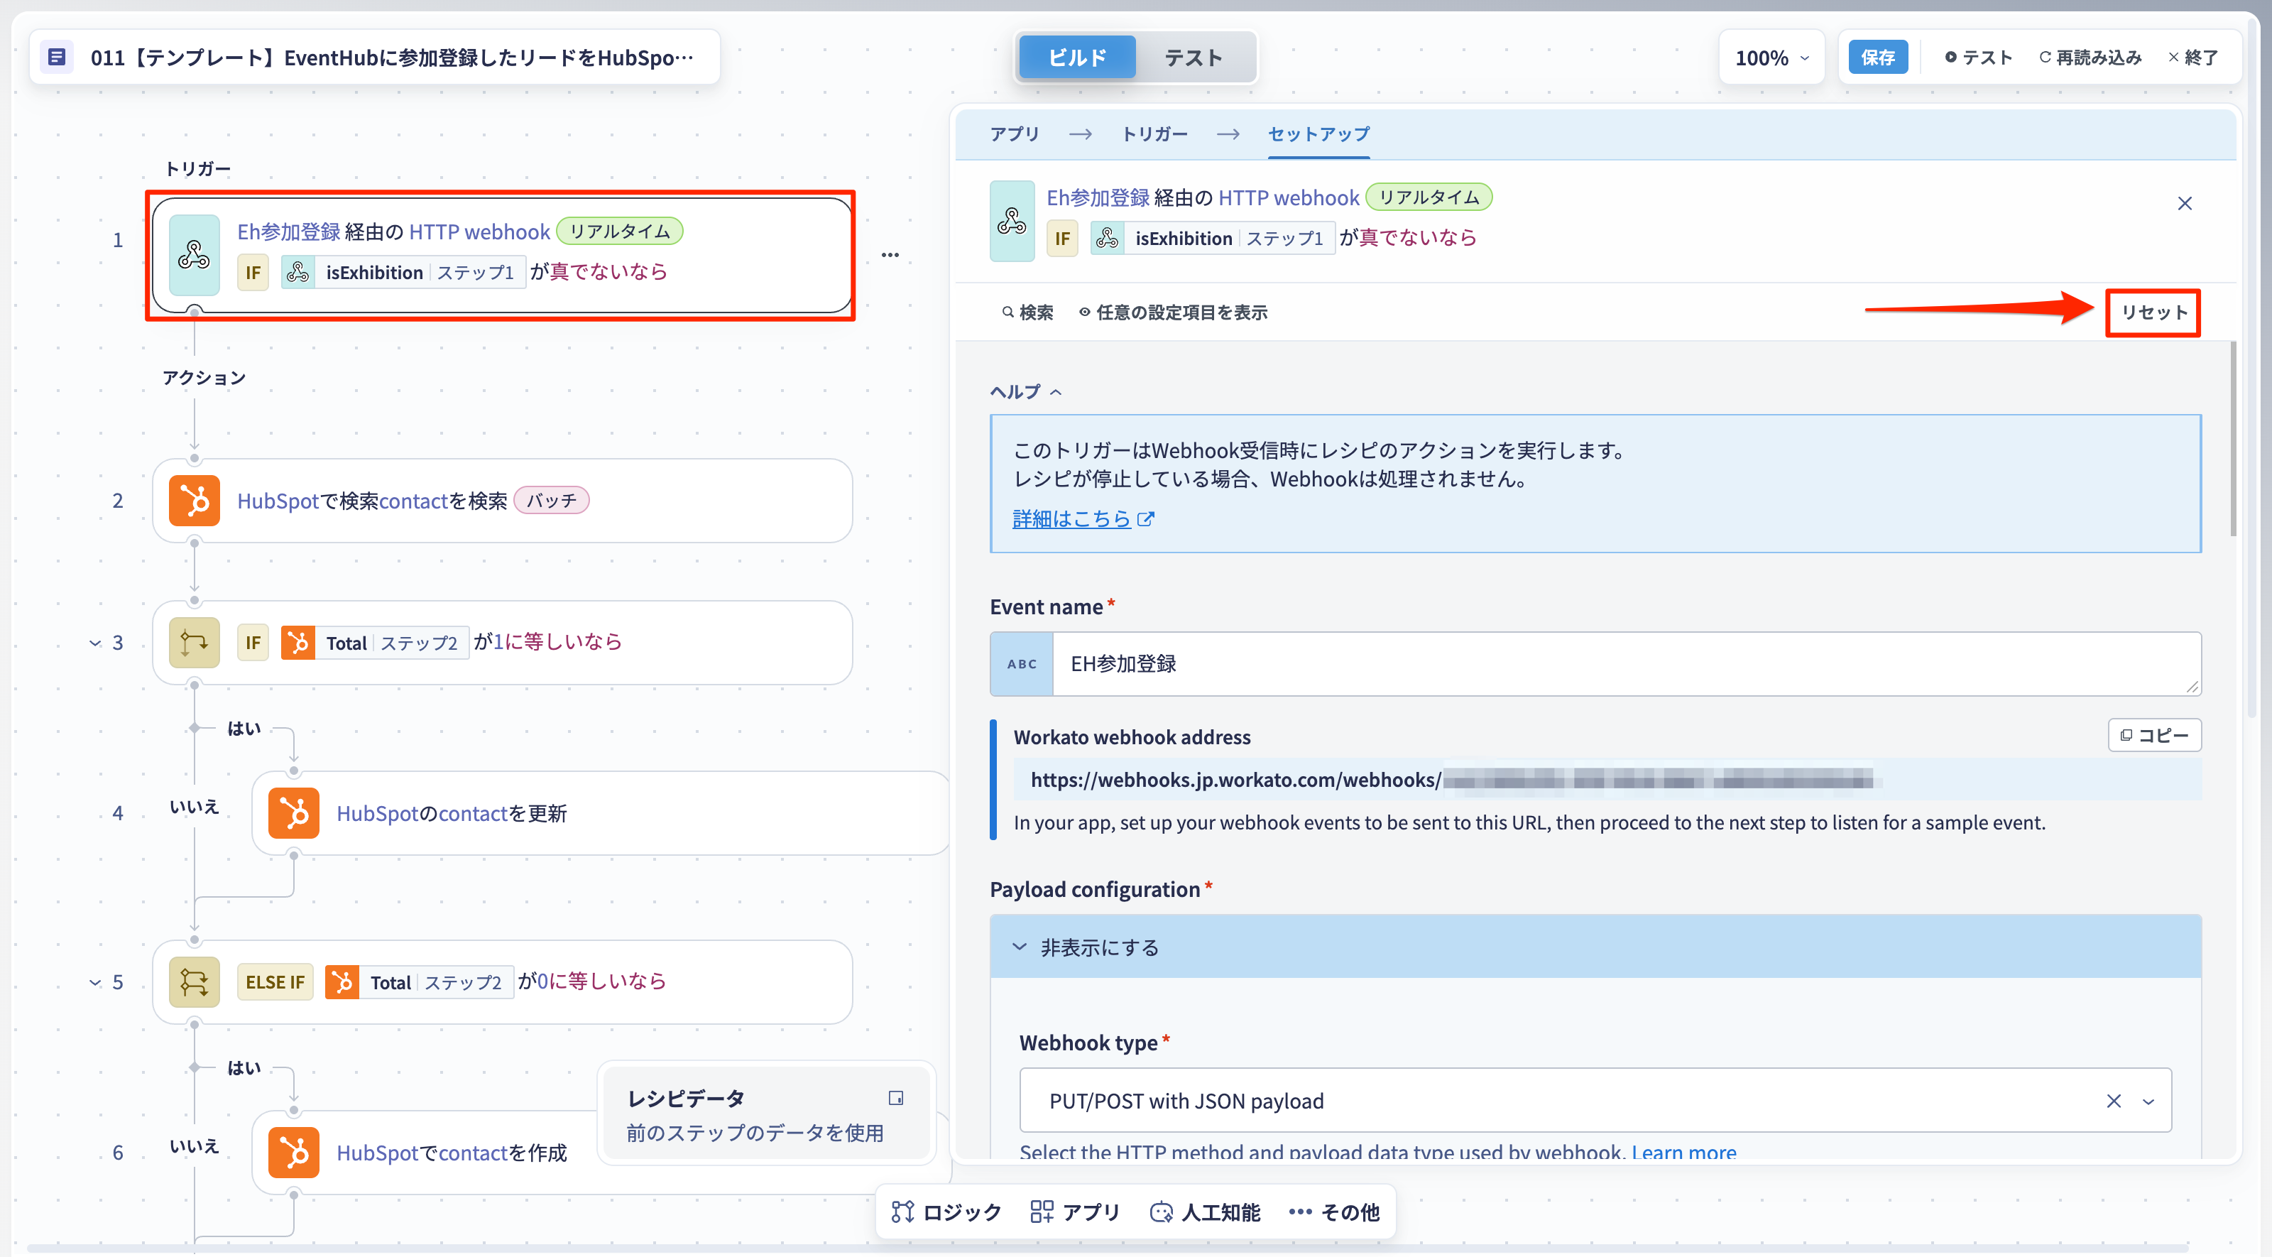This screenshot has height=1257, width=2272.
Task: Select the セットアップ tab
Action: tap(1318, 134)
